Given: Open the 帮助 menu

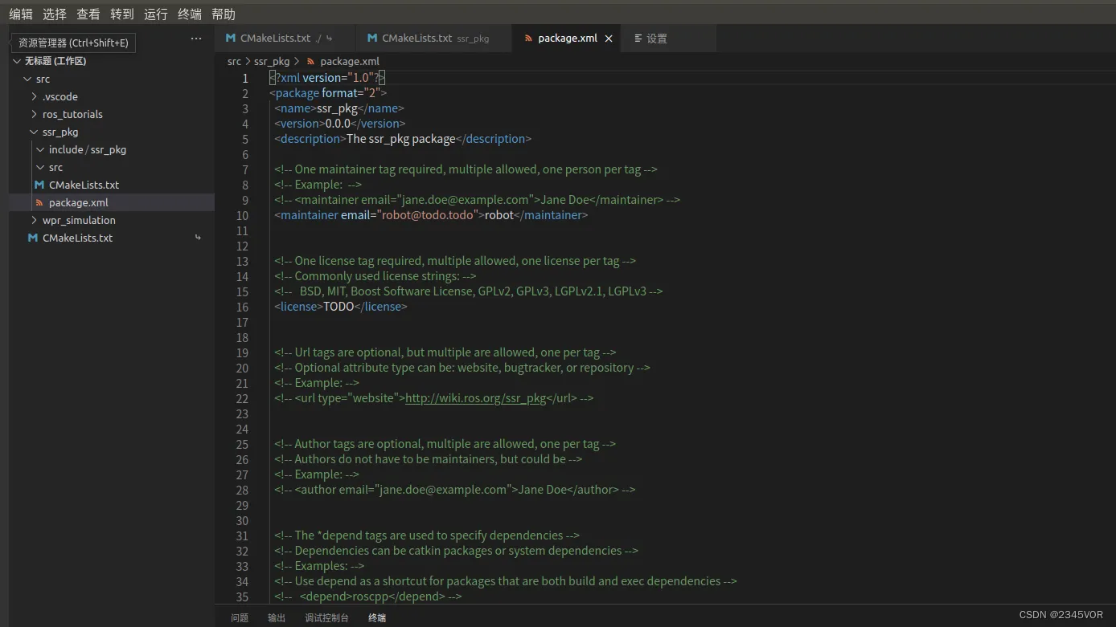Looking at the screenshot, I should pos(224,14).
